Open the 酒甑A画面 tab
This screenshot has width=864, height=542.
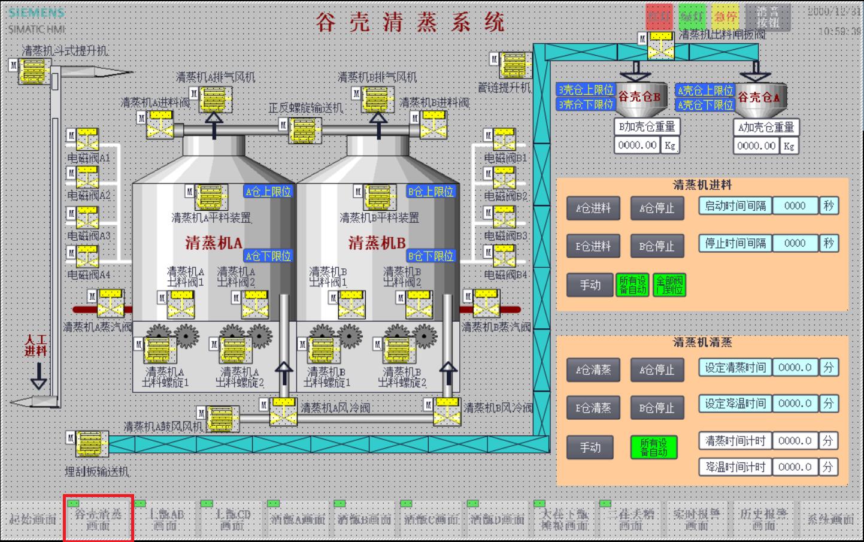[298, 520]
